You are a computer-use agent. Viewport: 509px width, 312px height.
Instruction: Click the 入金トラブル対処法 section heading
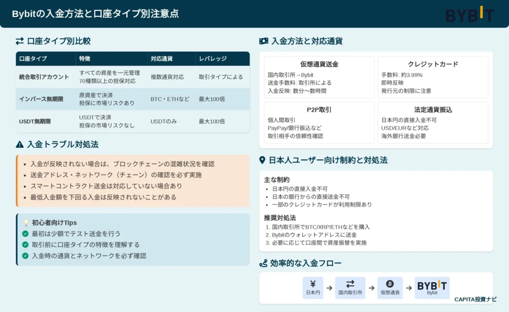point(63,144)
